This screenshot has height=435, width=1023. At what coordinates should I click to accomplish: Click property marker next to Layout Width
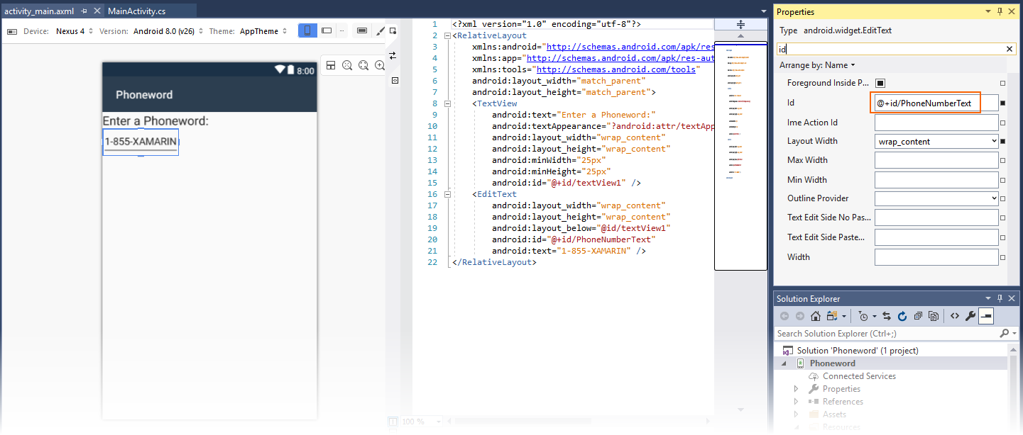pos(1003,141)
